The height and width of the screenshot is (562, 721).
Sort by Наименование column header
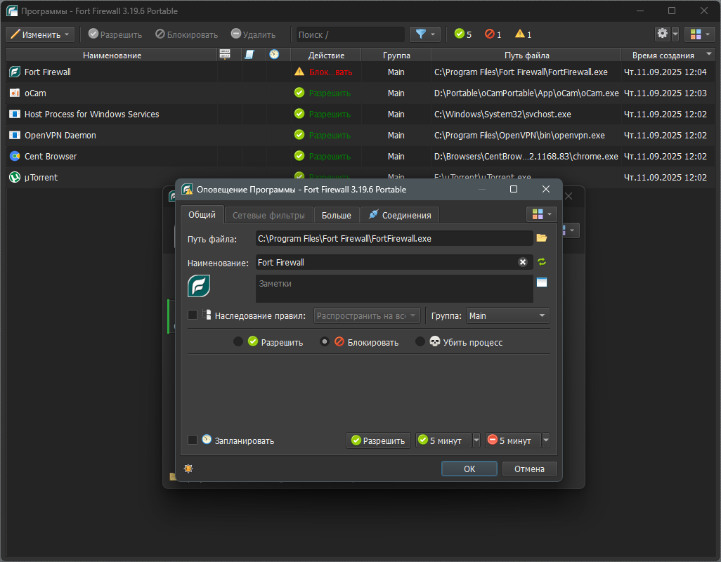(112, 55)
